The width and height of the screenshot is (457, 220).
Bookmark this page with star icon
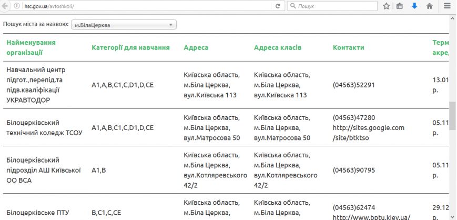coord(386,6)
